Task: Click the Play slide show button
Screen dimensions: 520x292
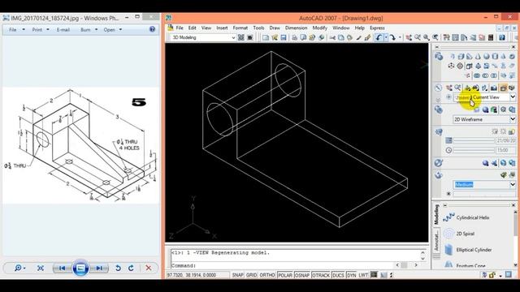Action: coord(80,268)
